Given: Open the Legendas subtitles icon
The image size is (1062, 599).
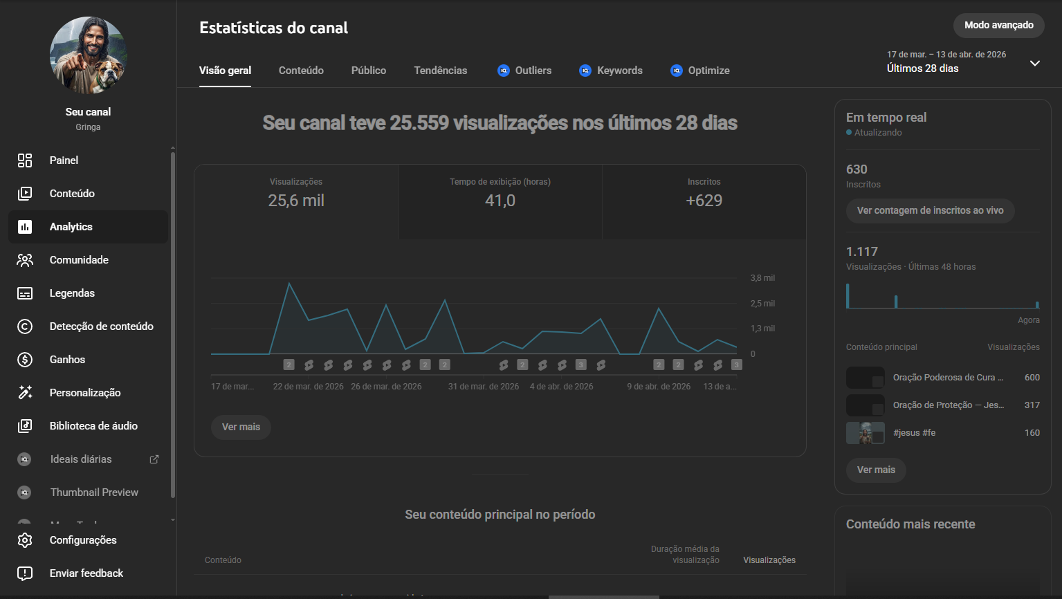Looking at the screenshot, I should pyautogui.click(x=25, y=293).
